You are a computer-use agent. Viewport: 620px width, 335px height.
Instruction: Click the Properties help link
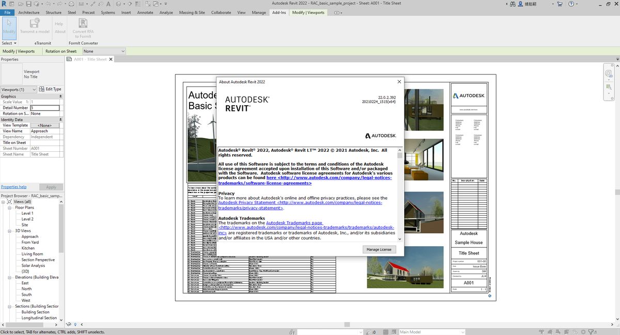pyautogui.click(x=13, y=187)
